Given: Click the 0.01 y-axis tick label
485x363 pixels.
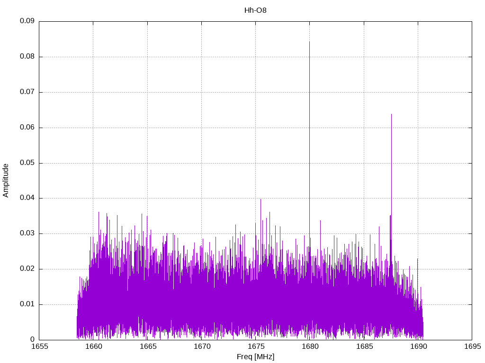Looking at the screenshot, I should [27, 304].
